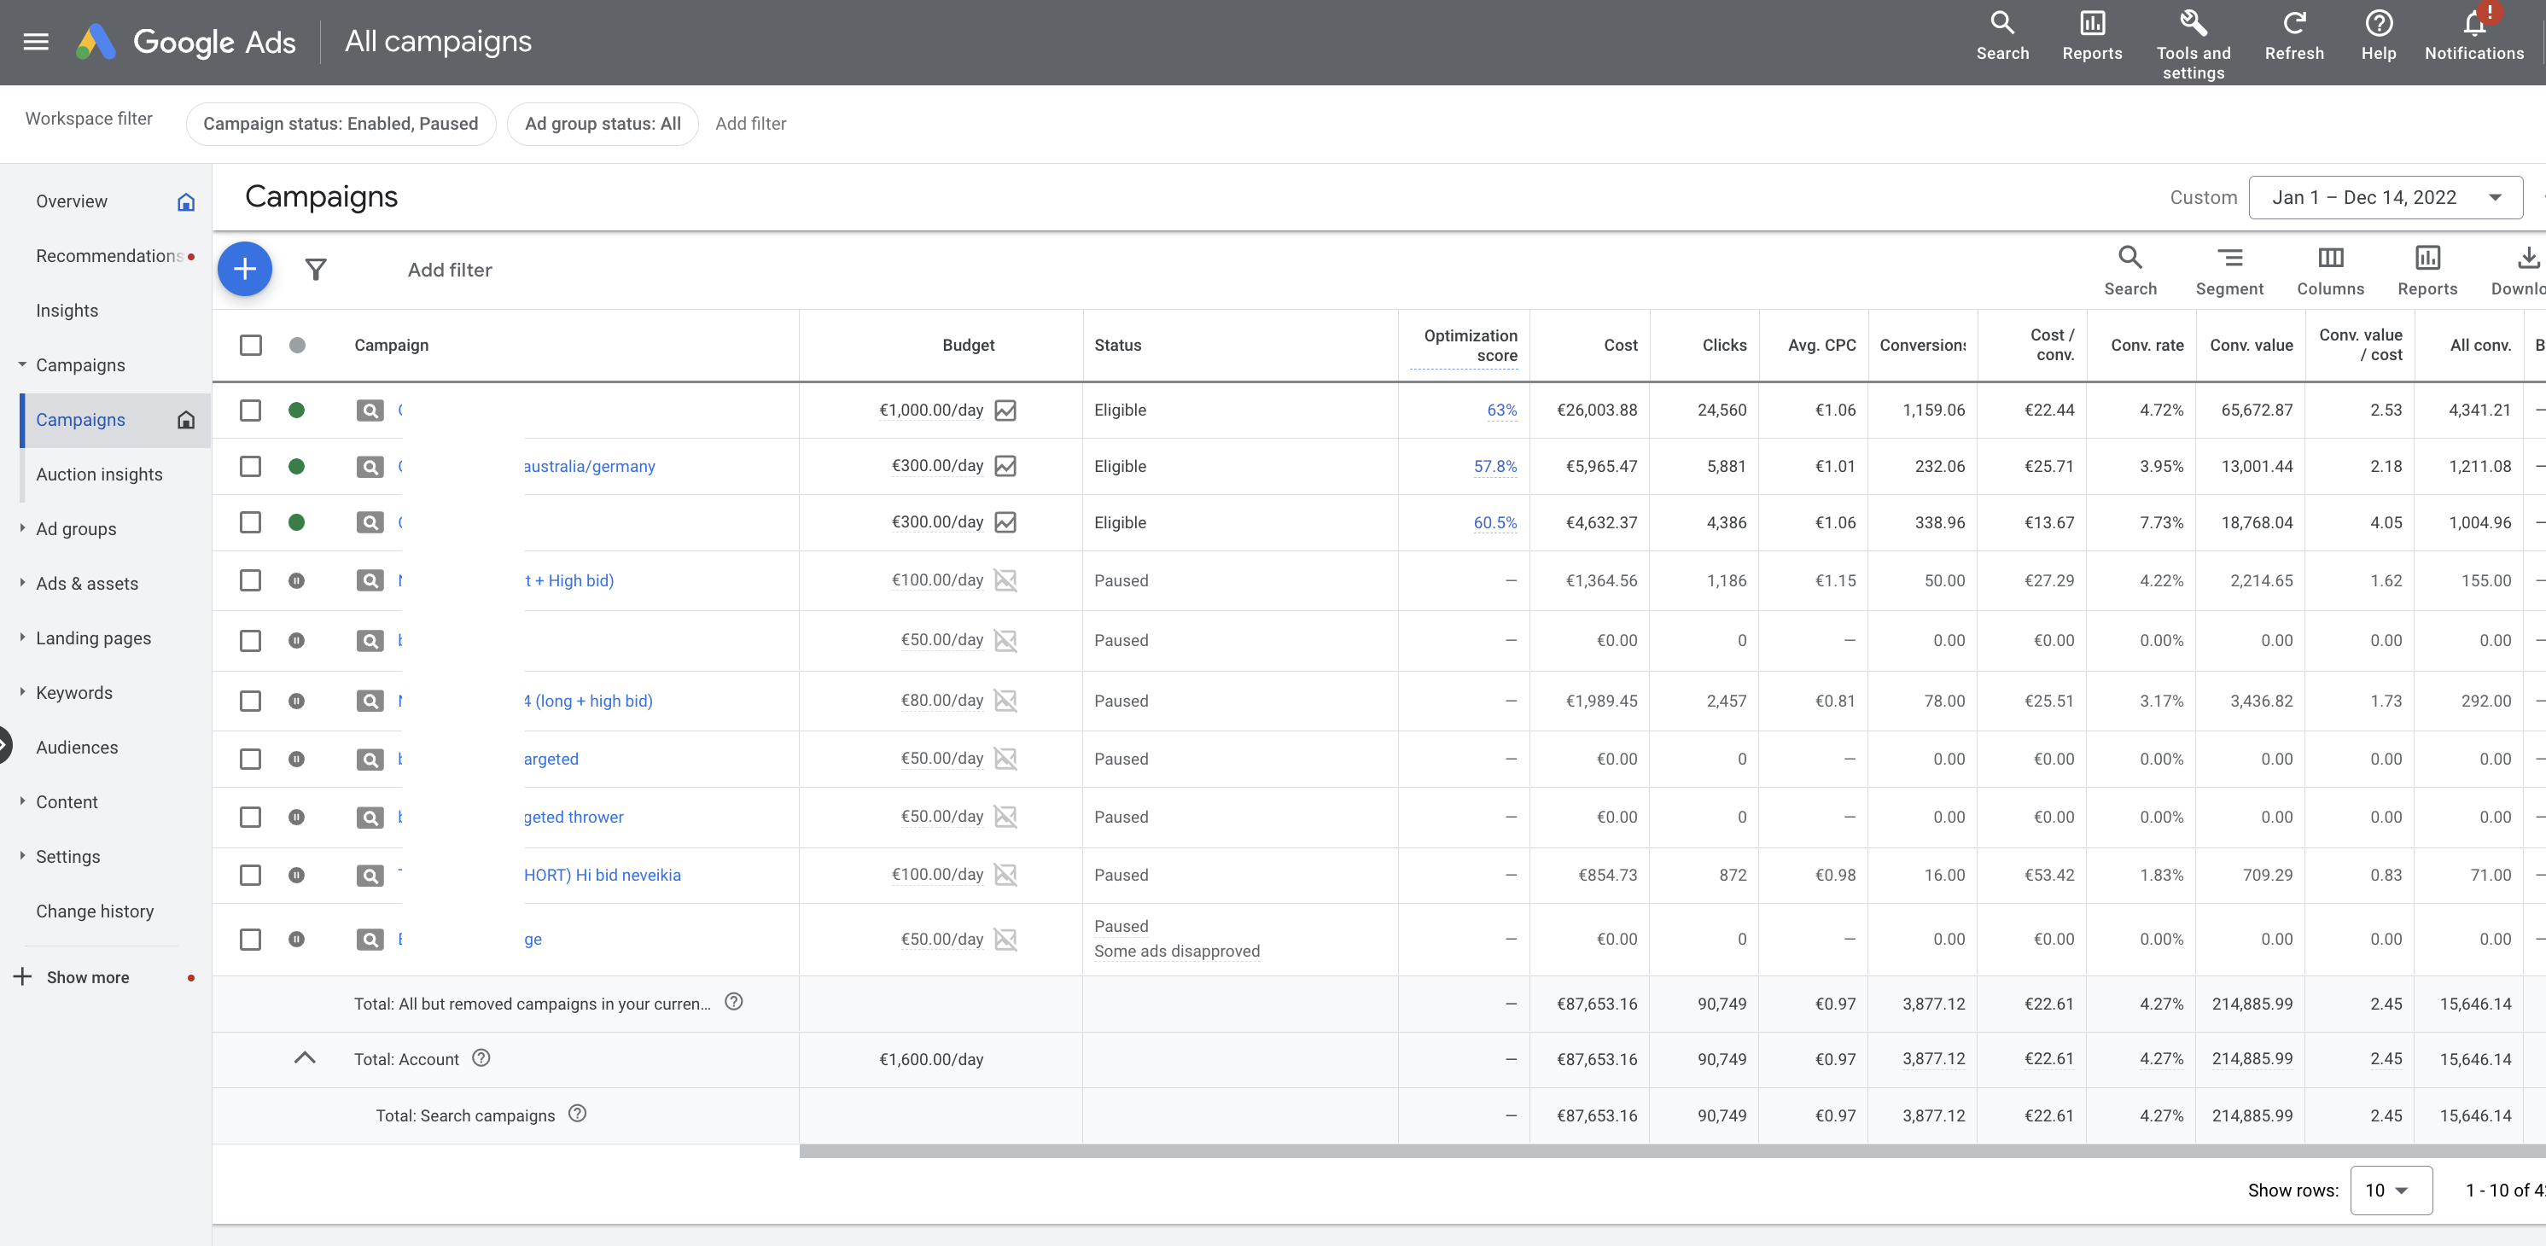Open the hamburger main menu
The width and height of the screenshot is (2546, 1246).
pyautogui.click(x=36, y=42)
